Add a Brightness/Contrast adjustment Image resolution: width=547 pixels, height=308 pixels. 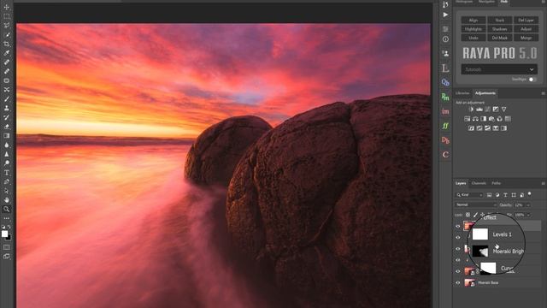471,110
